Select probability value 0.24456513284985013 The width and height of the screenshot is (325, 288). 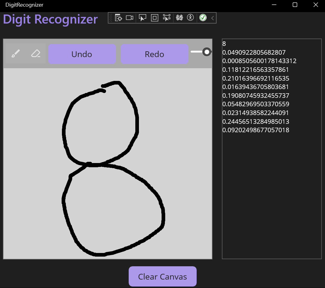[x=256, y=121]
